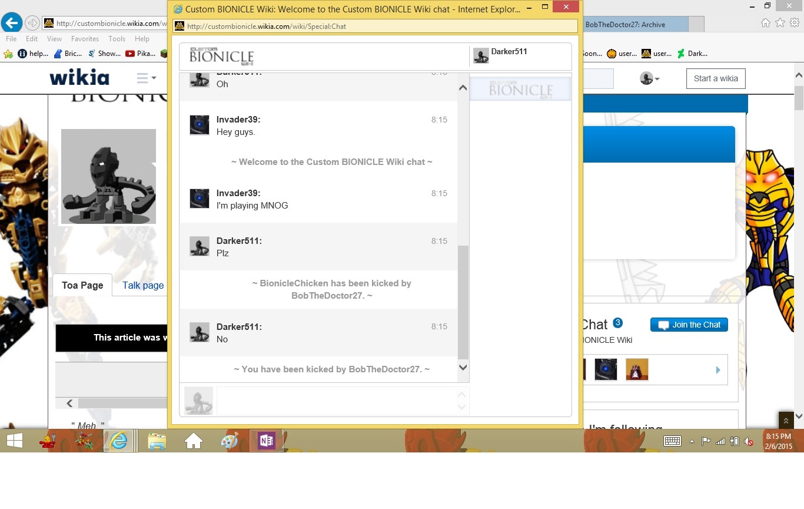Open browser Tools gear icon
The height and width of the screenshot is (509, 804).
coord(794,23)
